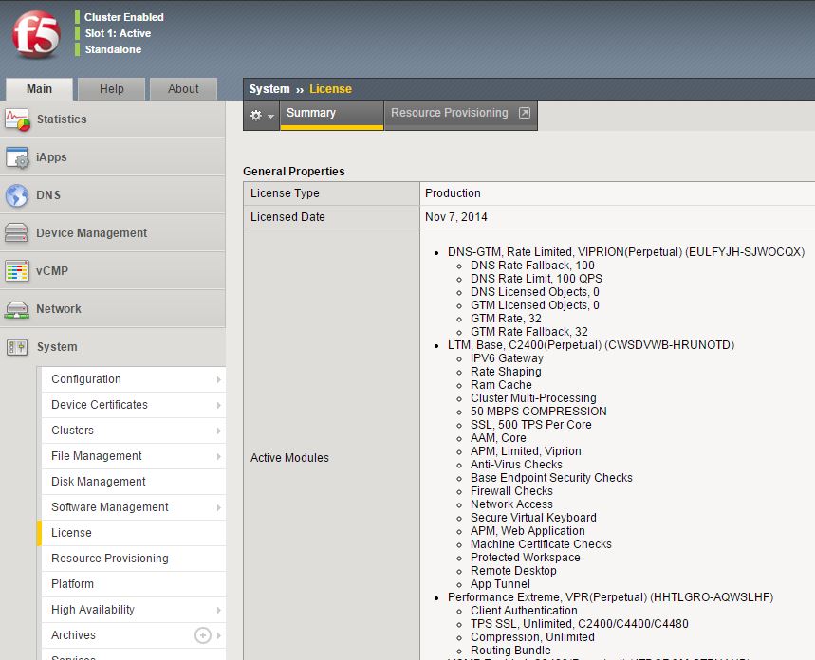
Task: Click the Network icon
Action: tap(17, 309)
